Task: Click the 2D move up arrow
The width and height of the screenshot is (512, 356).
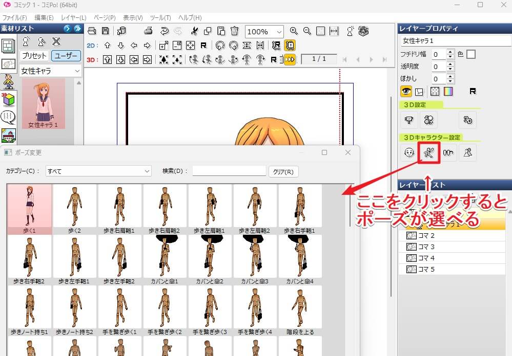Action: (x=107, y=46)
